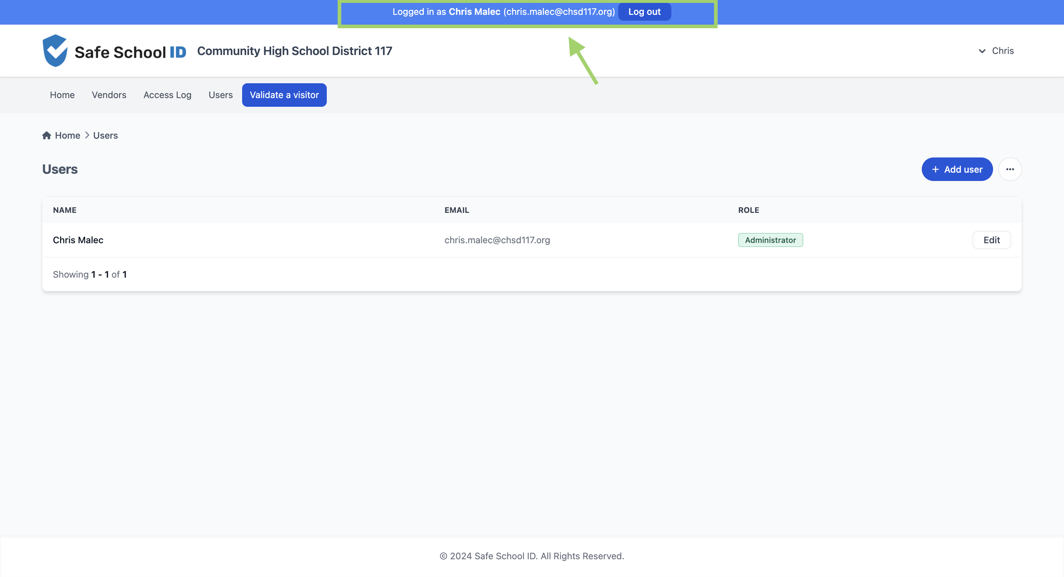This screenshot has width=1064, height=577.
Task: Click the Administrator role badge
Action: tap(770, 240)
